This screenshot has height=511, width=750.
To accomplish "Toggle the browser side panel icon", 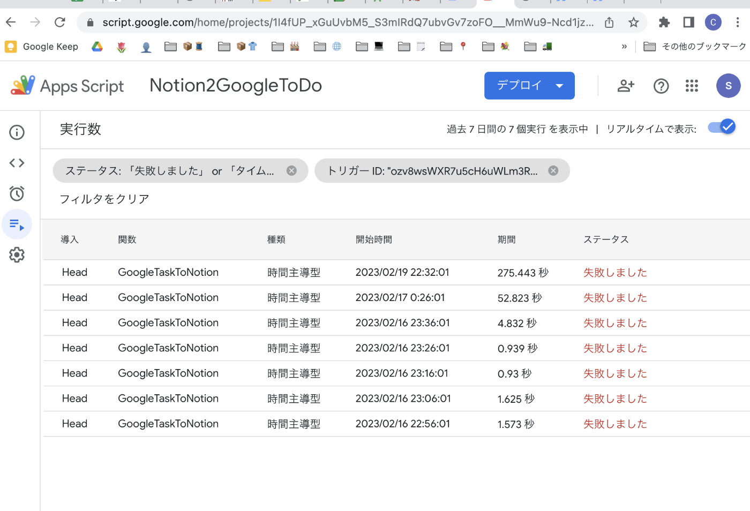I will pos(689,22).
